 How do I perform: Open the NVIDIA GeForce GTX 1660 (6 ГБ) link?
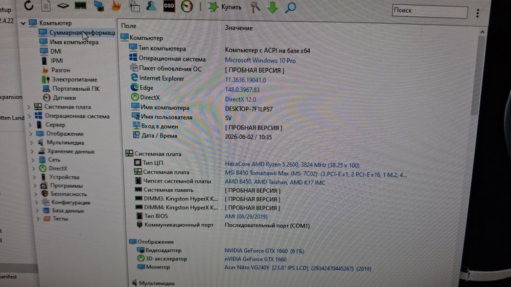[264, 251]
